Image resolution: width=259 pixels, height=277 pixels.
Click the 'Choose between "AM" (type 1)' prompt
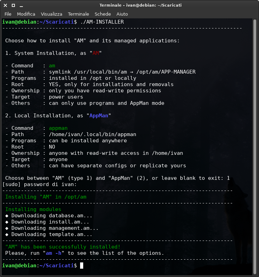click(x=118, y=178)
